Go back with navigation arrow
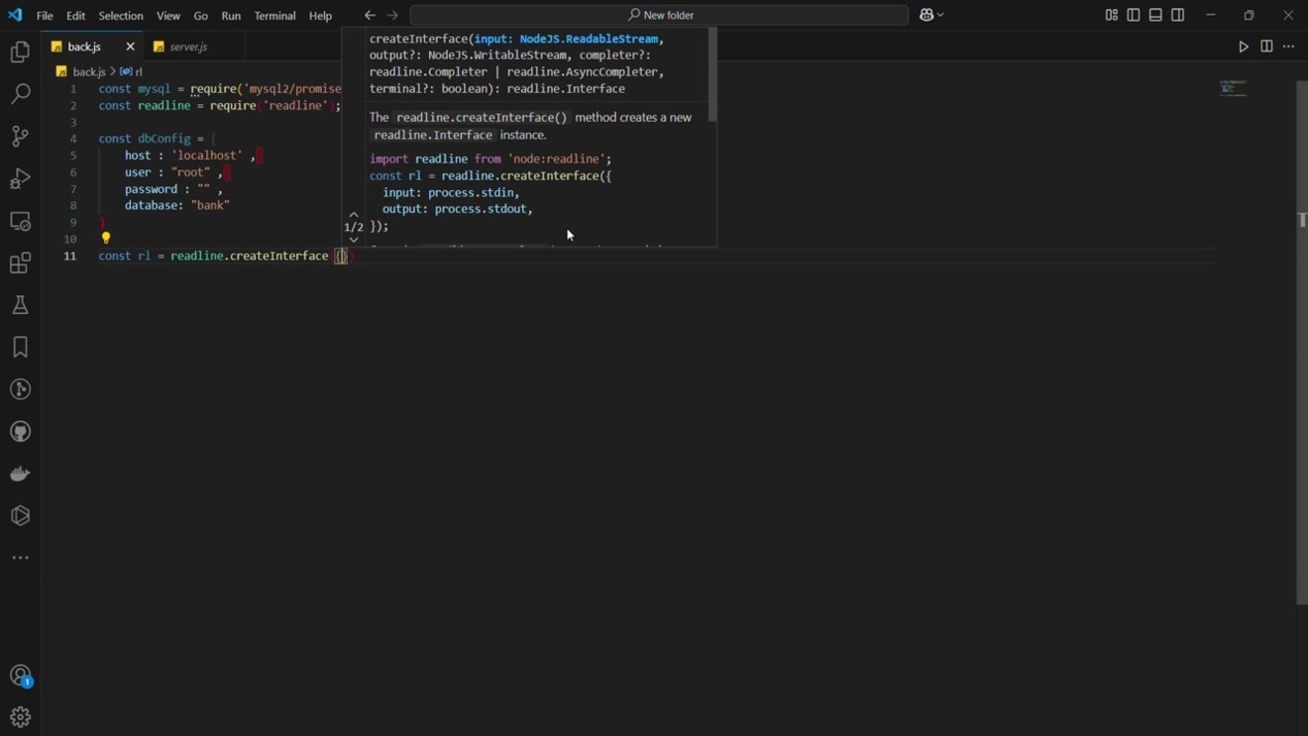Viewport: 1308px width, 736px height. pos(370,15)
